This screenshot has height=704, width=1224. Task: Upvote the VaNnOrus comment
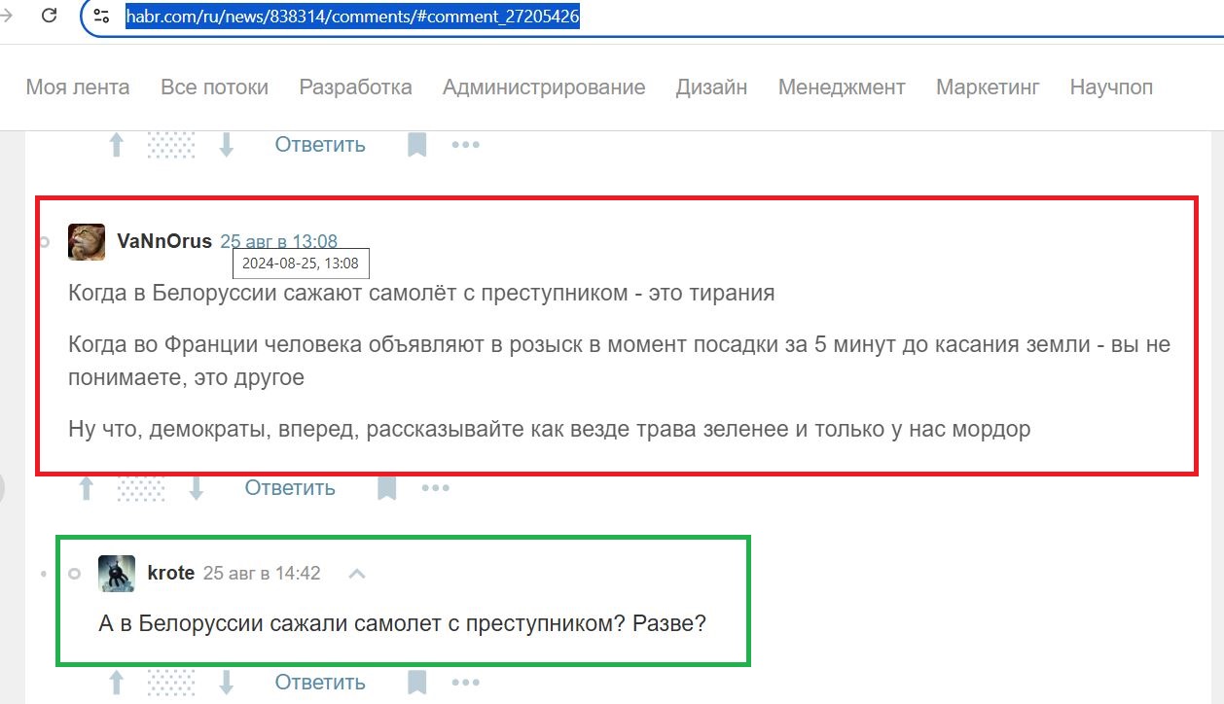(87, 488)
